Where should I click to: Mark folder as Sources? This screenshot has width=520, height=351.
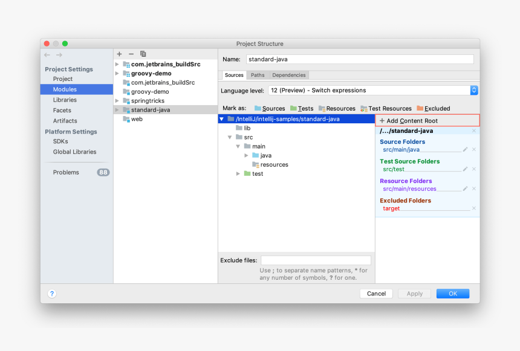pyautogui.click(x=270, y=108)
